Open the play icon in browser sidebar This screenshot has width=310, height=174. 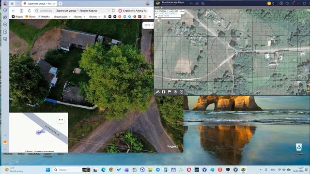coord(5,25)
